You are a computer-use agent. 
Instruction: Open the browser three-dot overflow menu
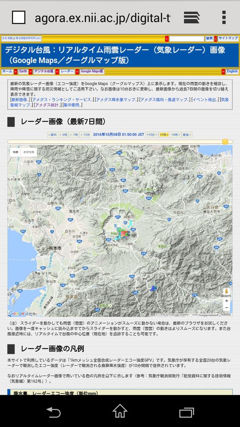point(224,18)
